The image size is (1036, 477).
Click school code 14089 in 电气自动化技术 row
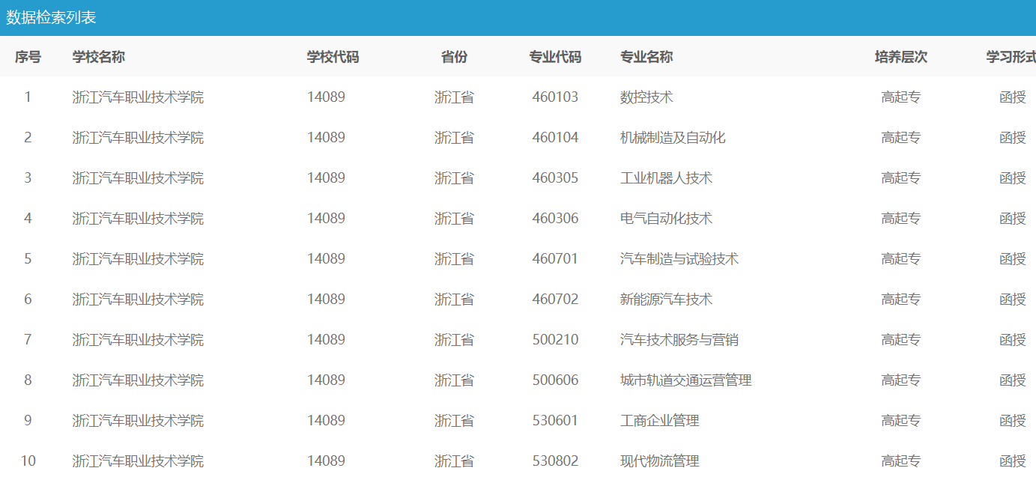[326, 219]
